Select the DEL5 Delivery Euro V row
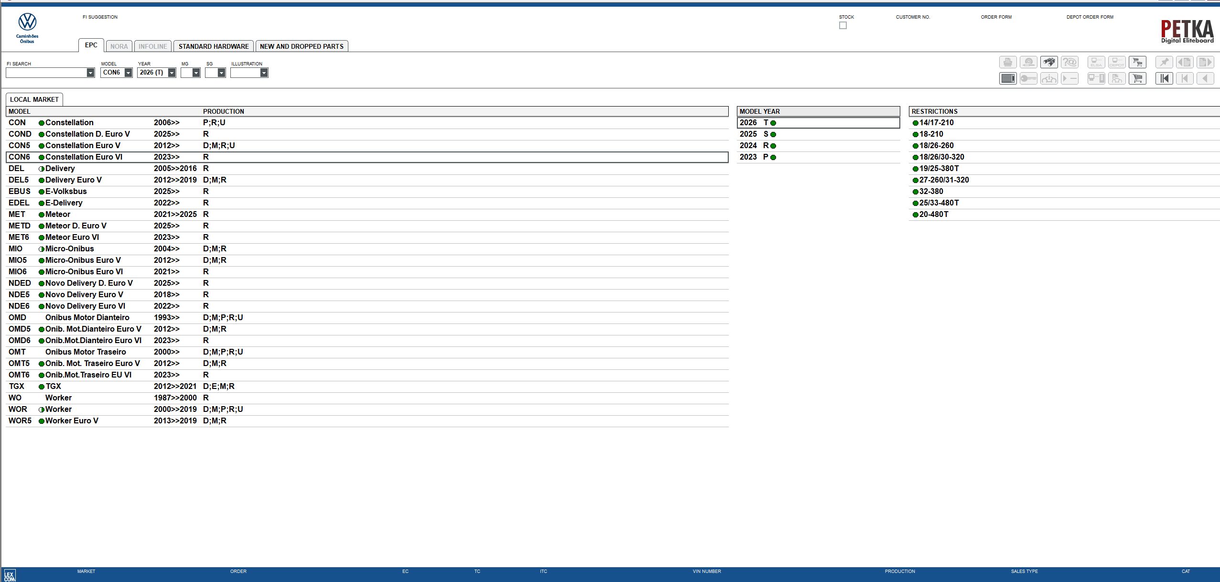Image resolution: width=1220 pixels, height=582 pixels. (367, 180)
